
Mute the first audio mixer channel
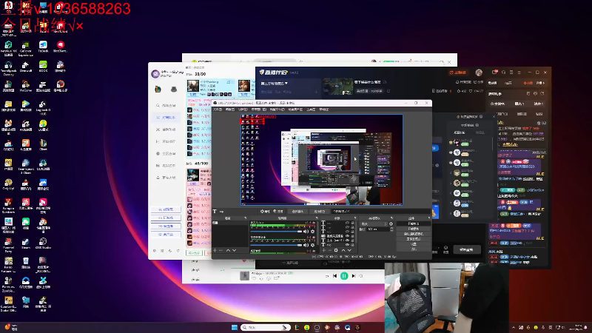pos(306,232)
